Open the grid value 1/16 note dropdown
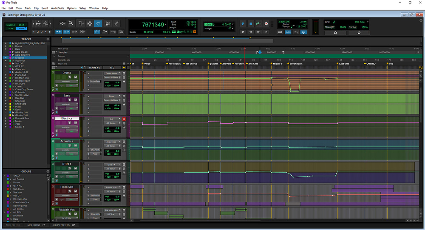The image size is (425, 230). coord(360,22)
